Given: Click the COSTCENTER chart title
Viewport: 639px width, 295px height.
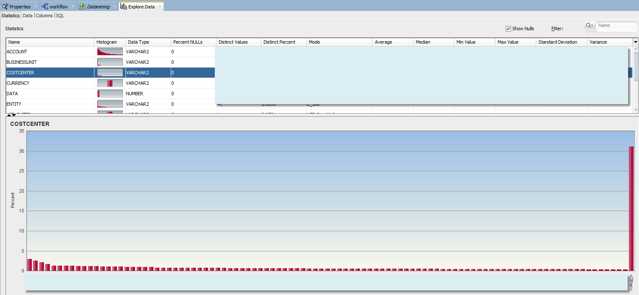Looking at the screenshot, I should [x=30, y=124].
